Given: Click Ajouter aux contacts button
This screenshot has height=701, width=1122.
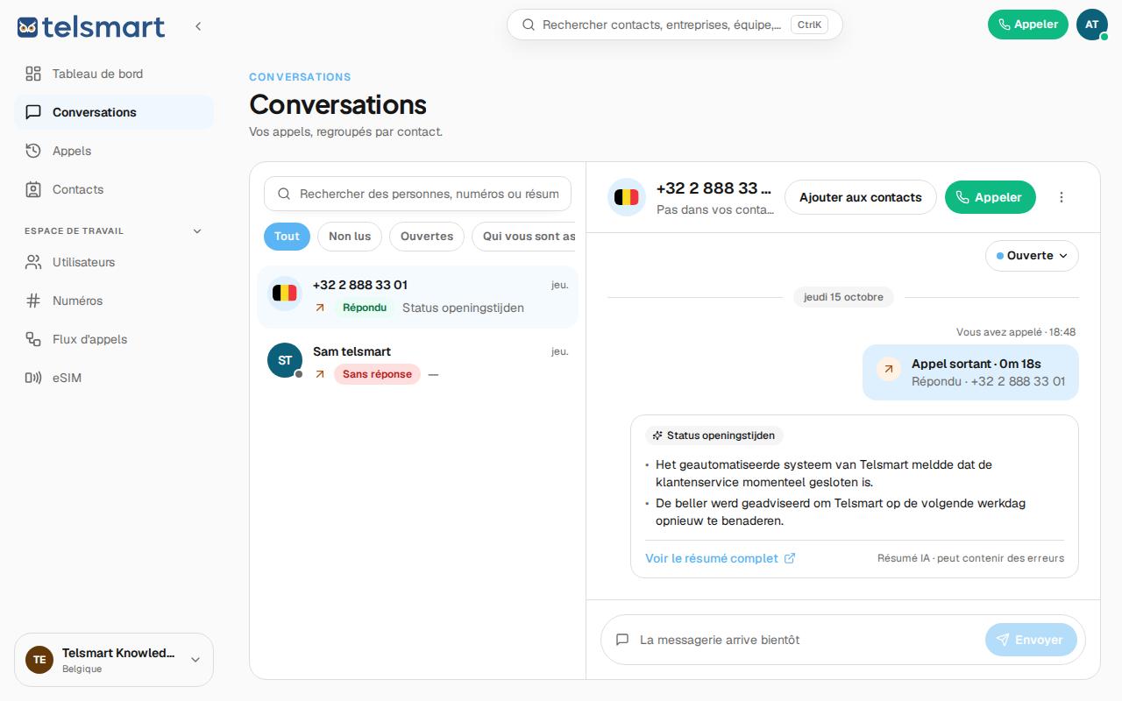Looking at the screenshot, I should [861, 197].
